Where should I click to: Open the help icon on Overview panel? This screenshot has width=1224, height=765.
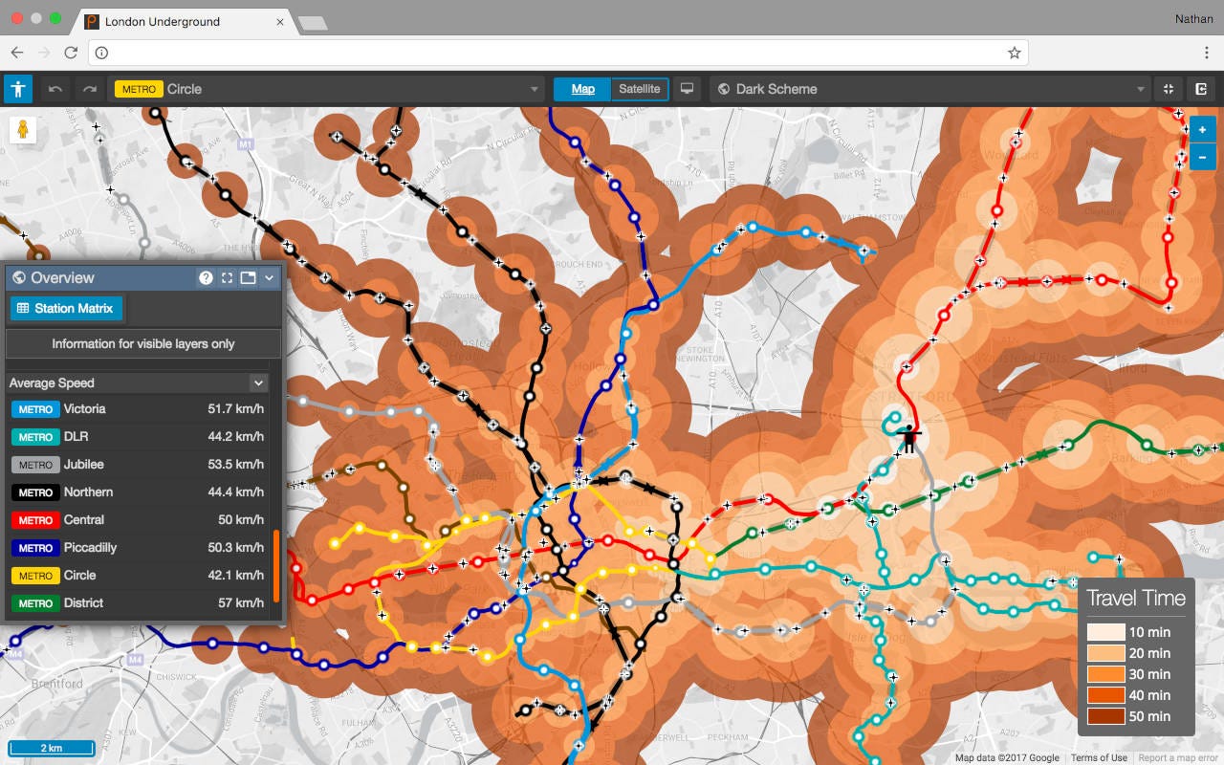[208, 277]
